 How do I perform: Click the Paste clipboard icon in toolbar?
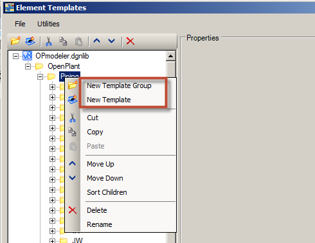tap(78, 41)
